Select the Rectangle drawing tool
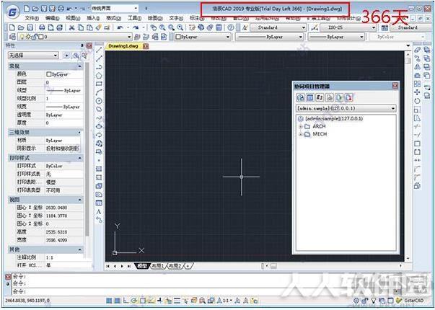Image resolution: width=435 pixels, height=310 pixels. (x=99, y=84)
